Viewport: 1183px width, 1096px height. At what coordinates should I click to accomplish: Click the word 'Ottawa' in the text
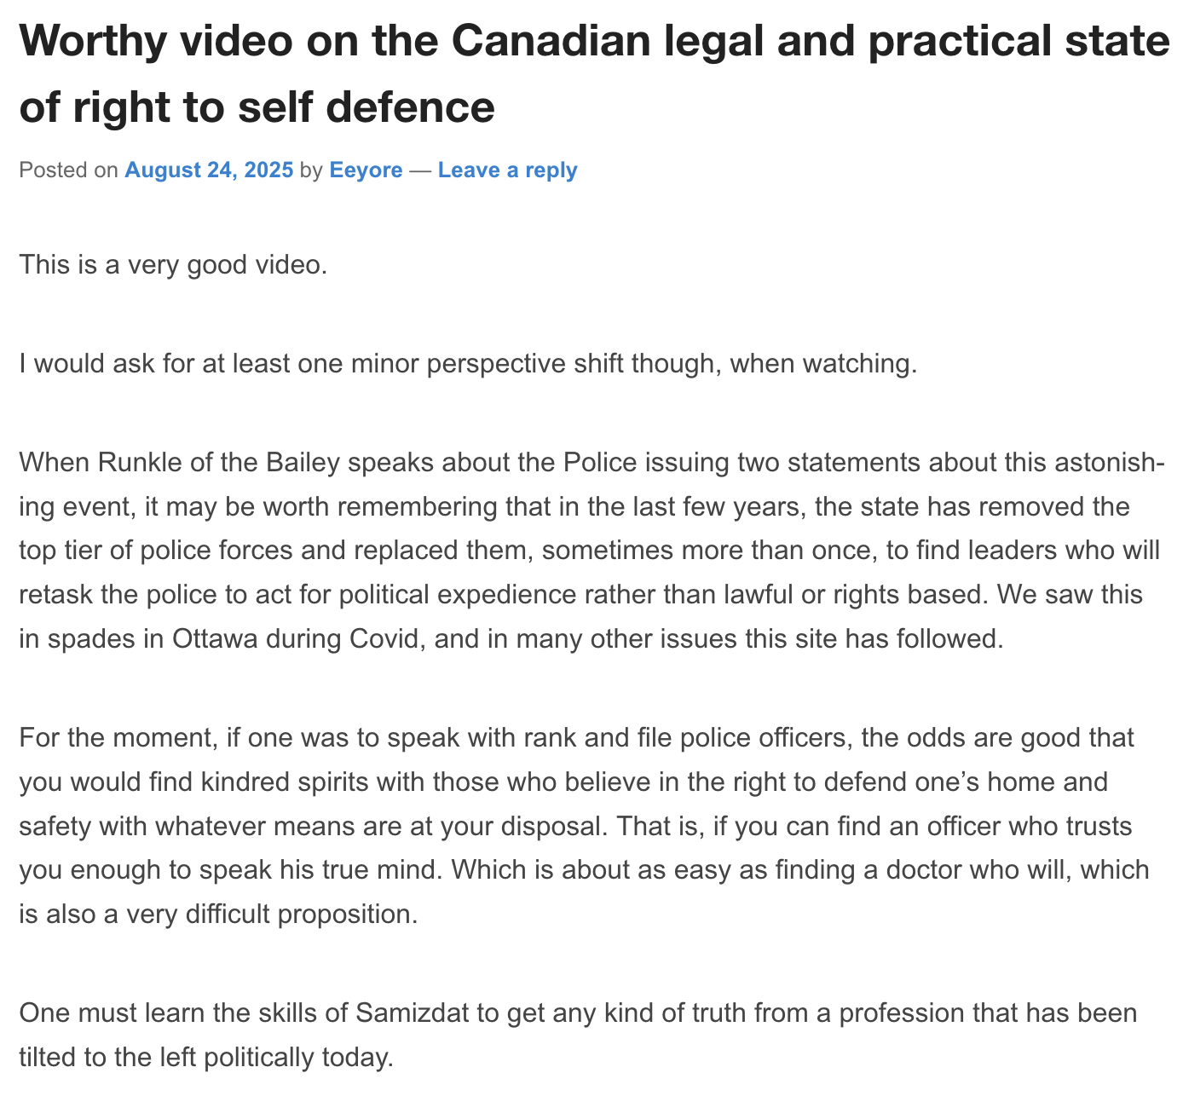tap(215, 638)
